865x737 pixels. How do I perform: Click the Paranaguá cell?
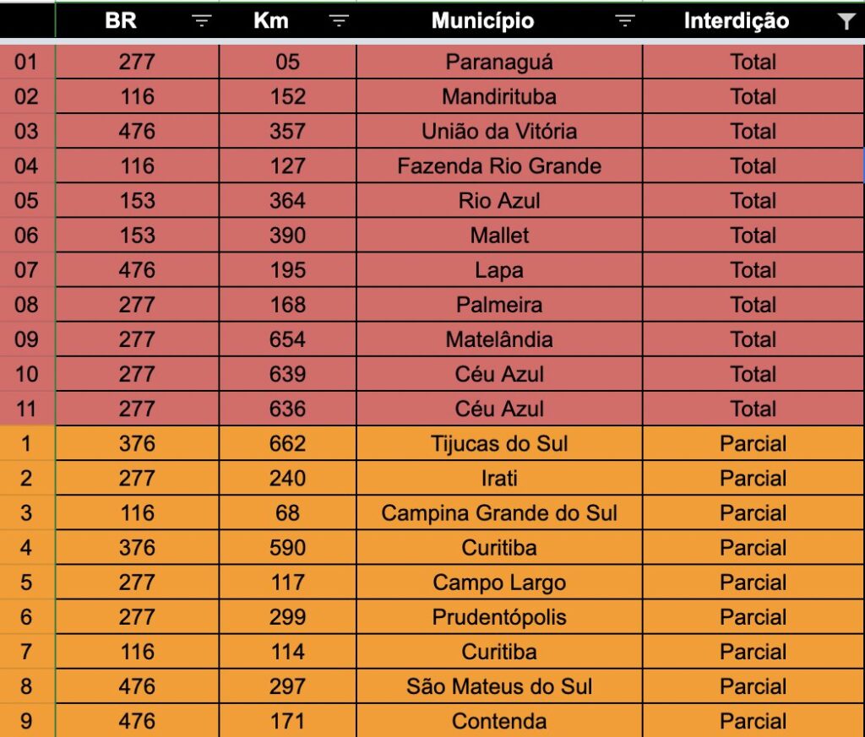point(499,62)
